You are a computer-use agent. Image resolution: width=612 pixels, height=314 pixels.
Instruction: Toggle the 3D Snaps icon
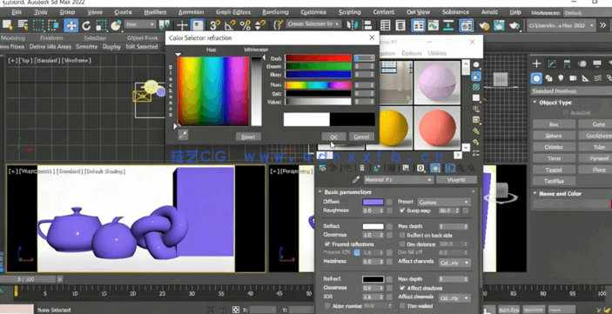click(214, 26)
